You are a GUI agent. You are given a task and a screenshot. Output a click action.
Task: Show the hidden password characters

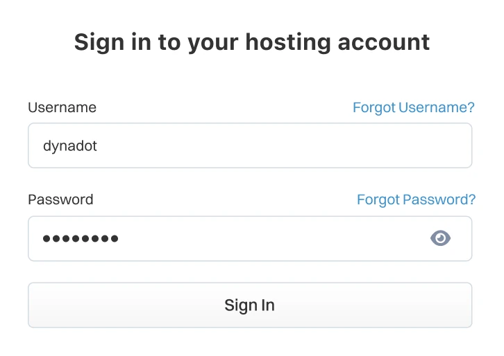440,238
